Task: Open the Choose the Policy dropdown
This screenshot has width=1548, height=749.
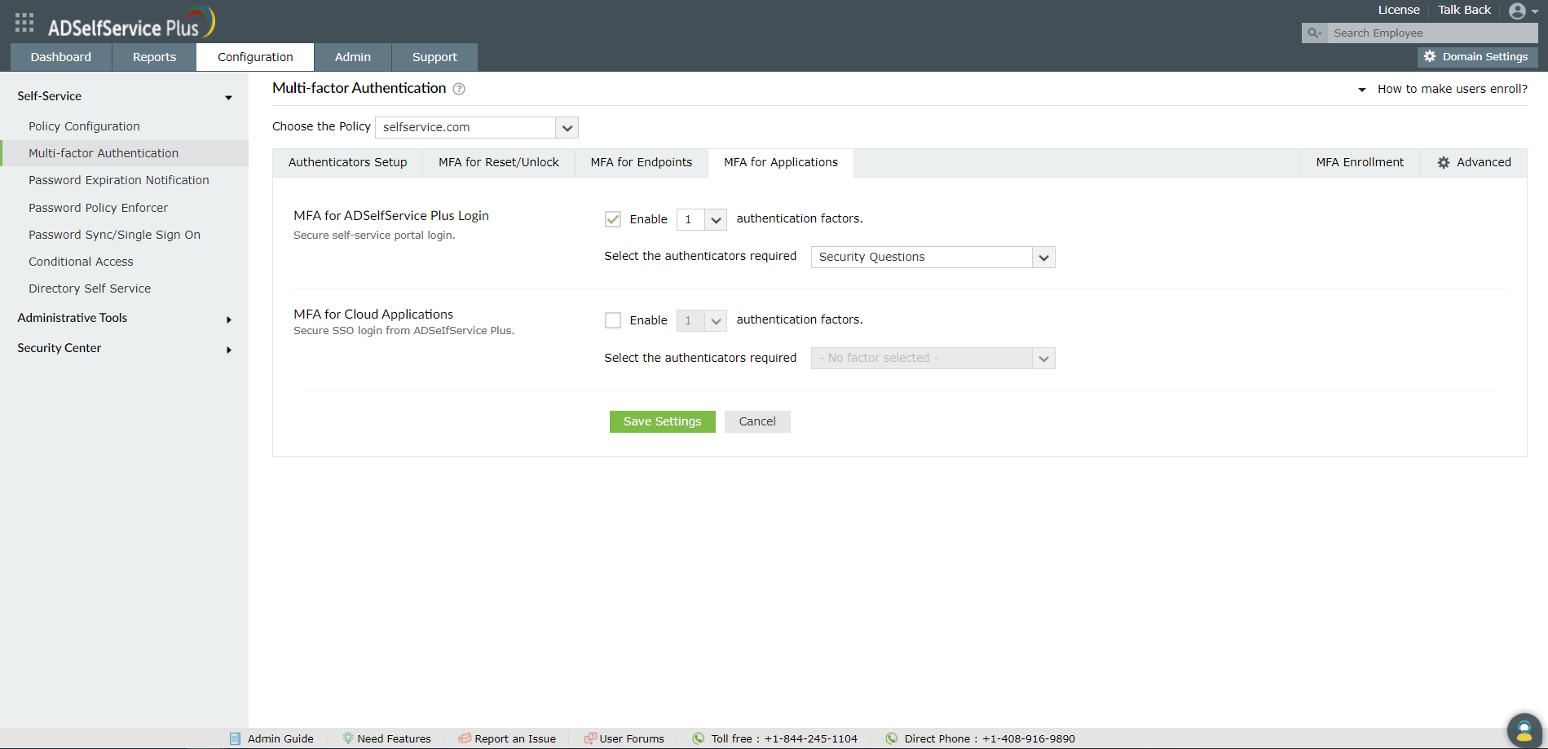Action: click(x=567, y=127)
